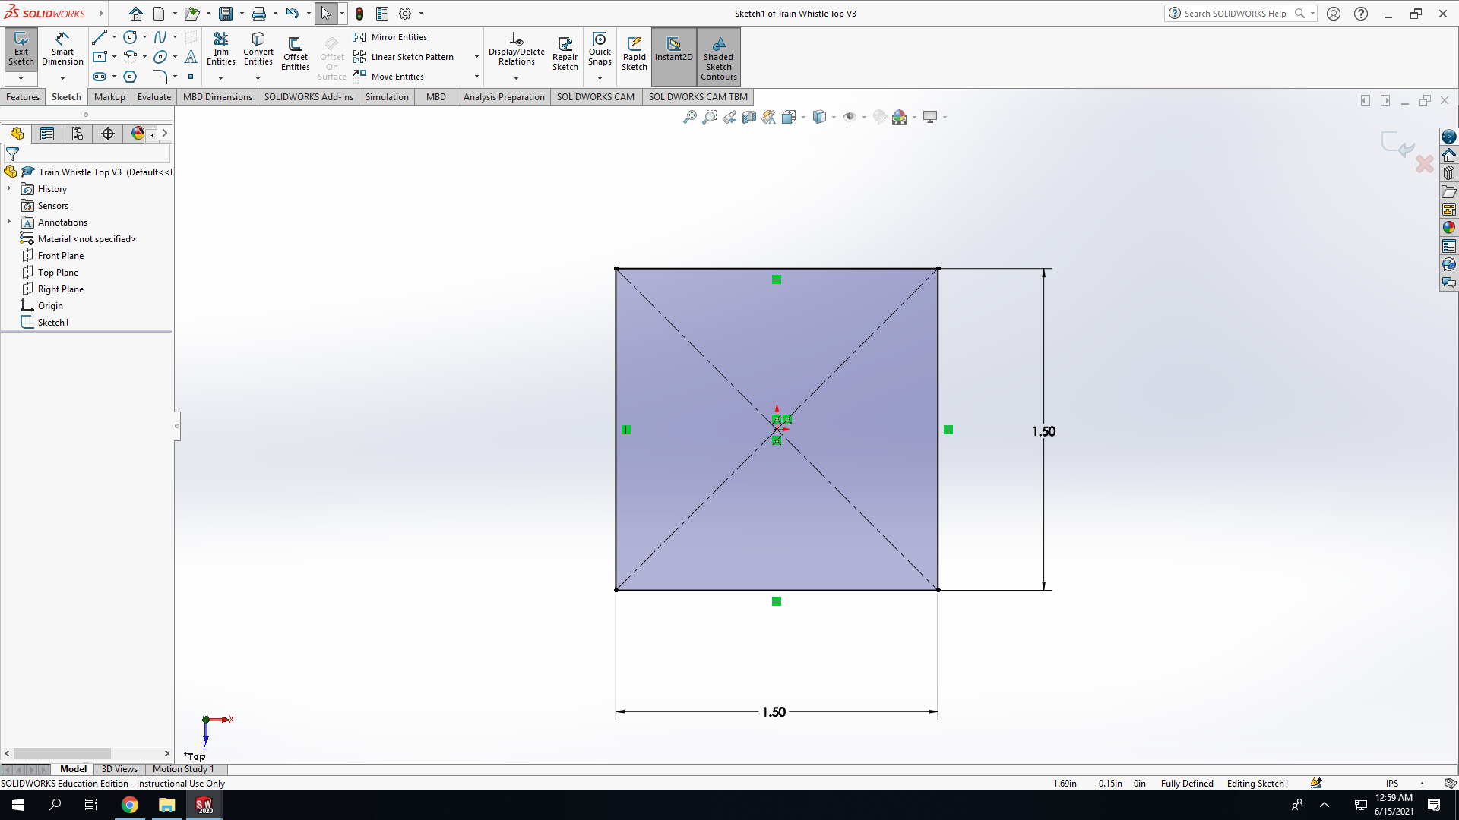Expand the History tree item
The width and height of the screenshot is (1459, 820).
[x=9, y=188]
